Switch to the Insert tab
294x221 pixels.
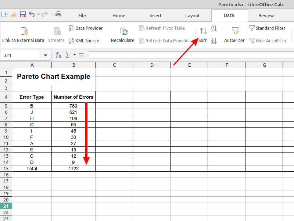(155, 15)
